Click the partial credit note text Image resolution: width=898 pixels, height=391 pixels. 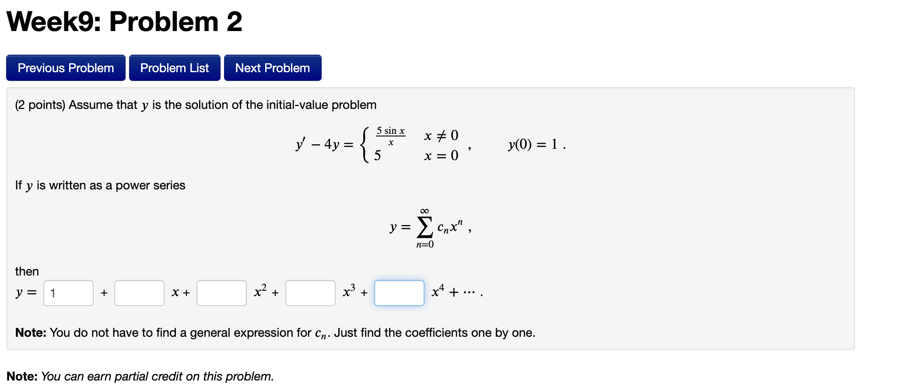coord(140,376)
